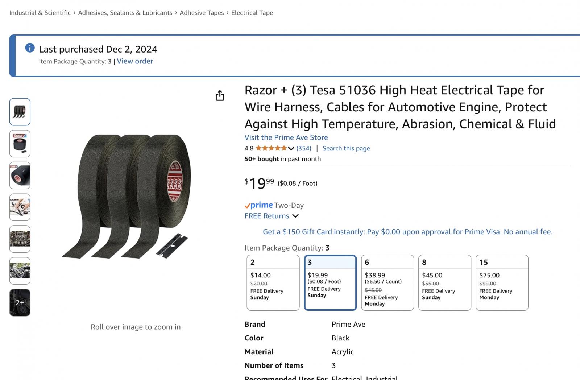
Task: Open the 2+ more images thumbnail
Action: (20, 302)
